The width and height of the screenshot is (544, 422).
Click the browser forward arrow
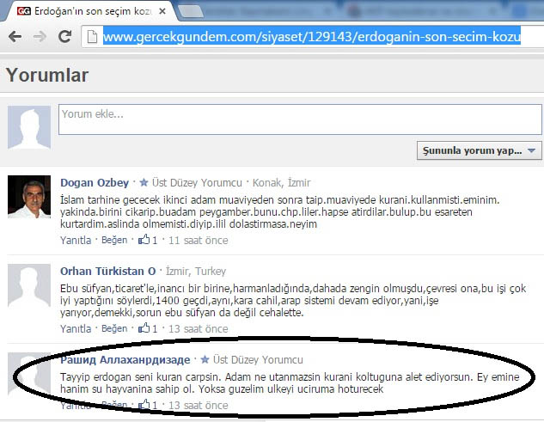tap(40, 37)
